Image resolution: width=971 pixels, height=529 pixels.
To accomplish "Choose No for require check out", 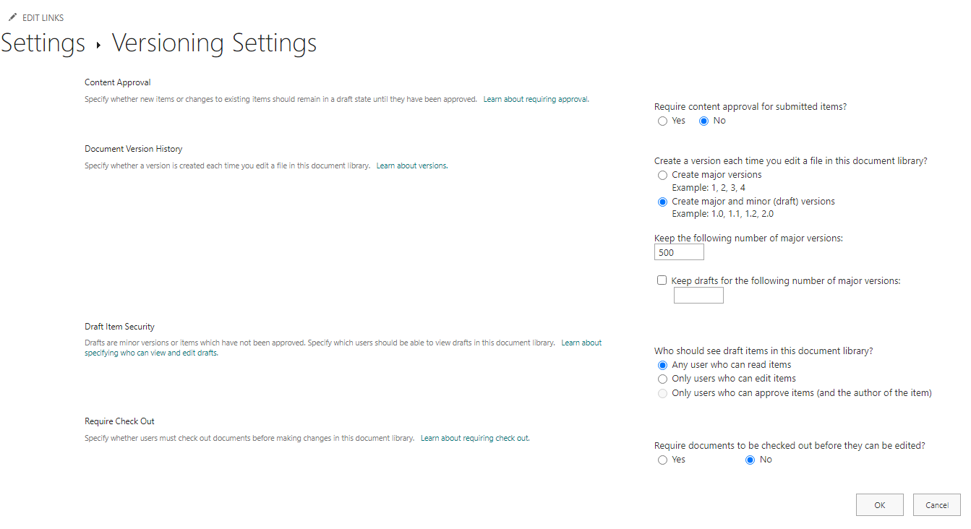I will tap(750, 460).
